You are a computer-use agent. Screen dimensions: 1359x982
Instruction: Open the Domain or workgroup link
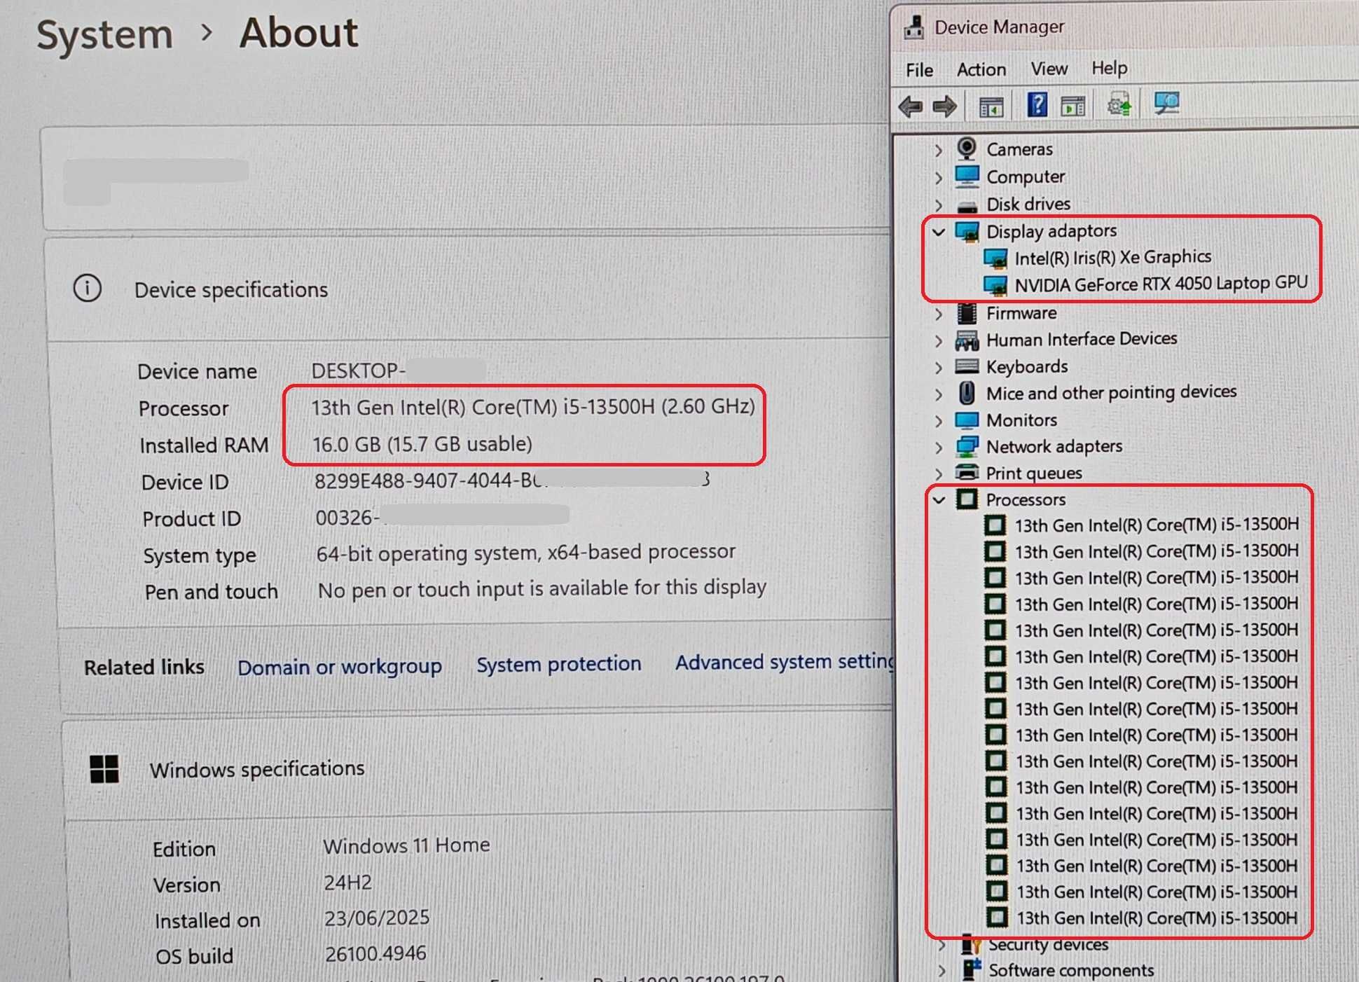click(x=340, y=667)
